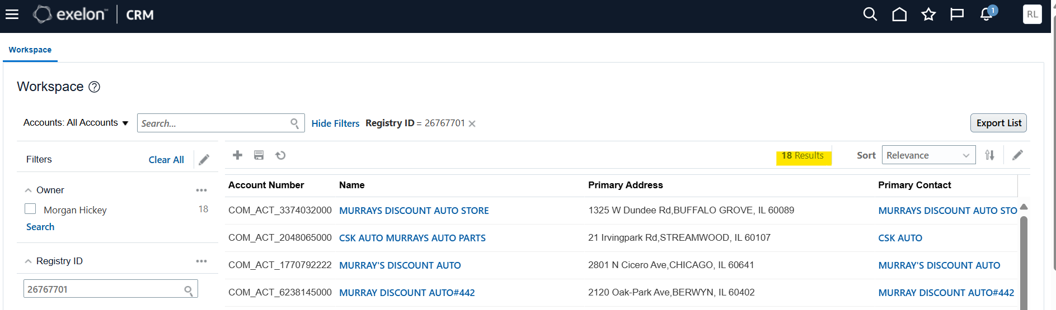The image size is (1056, 310).
Task: Open Accounts: All Accounts dropdown
Action: click(76, 123)
